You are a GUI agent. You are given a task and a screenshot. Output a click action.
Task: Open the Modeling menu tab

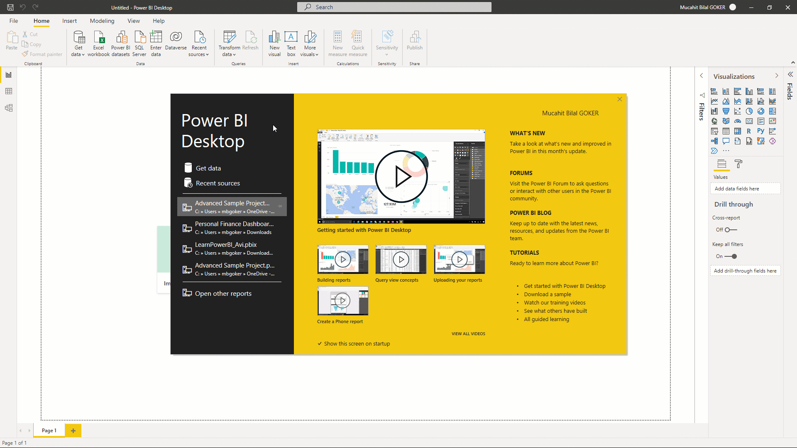tap(102, 21)
